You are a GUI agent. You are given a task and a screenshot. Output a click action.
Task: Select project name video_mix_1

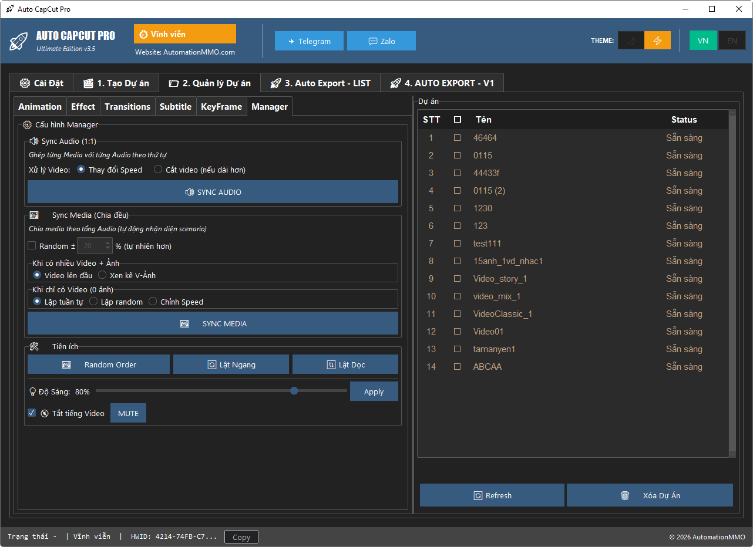point(497,296)
